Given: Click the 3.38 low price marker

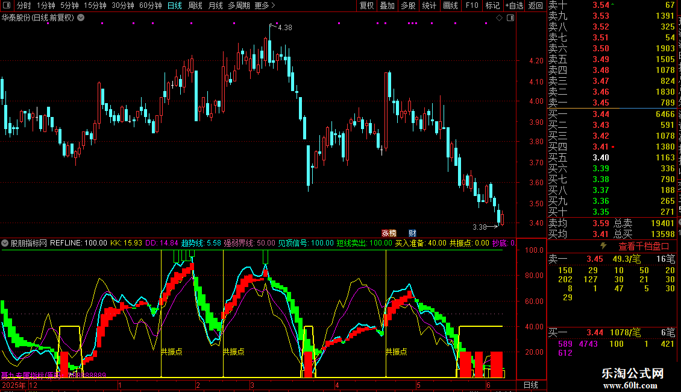Looking at the screenshot, I should pyautogui.click(x=480, y=227).
